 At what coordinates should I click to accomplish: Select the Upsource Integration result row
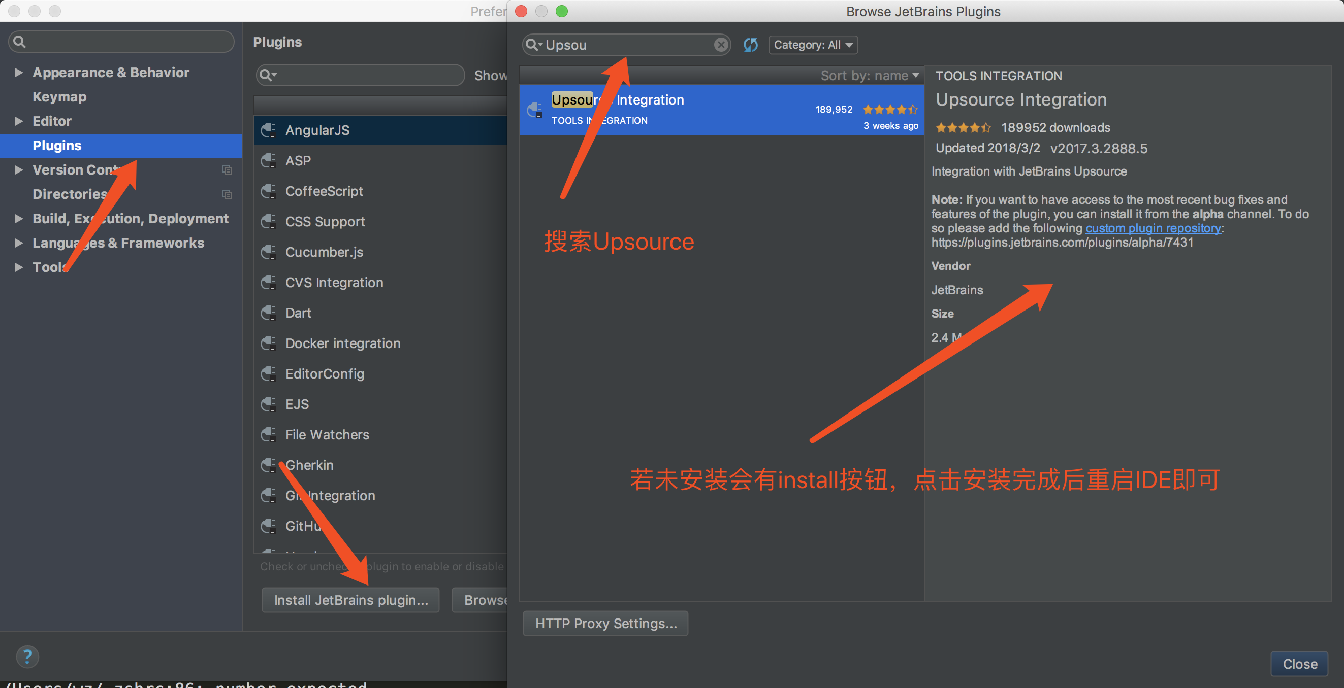[x=722, y=110]
